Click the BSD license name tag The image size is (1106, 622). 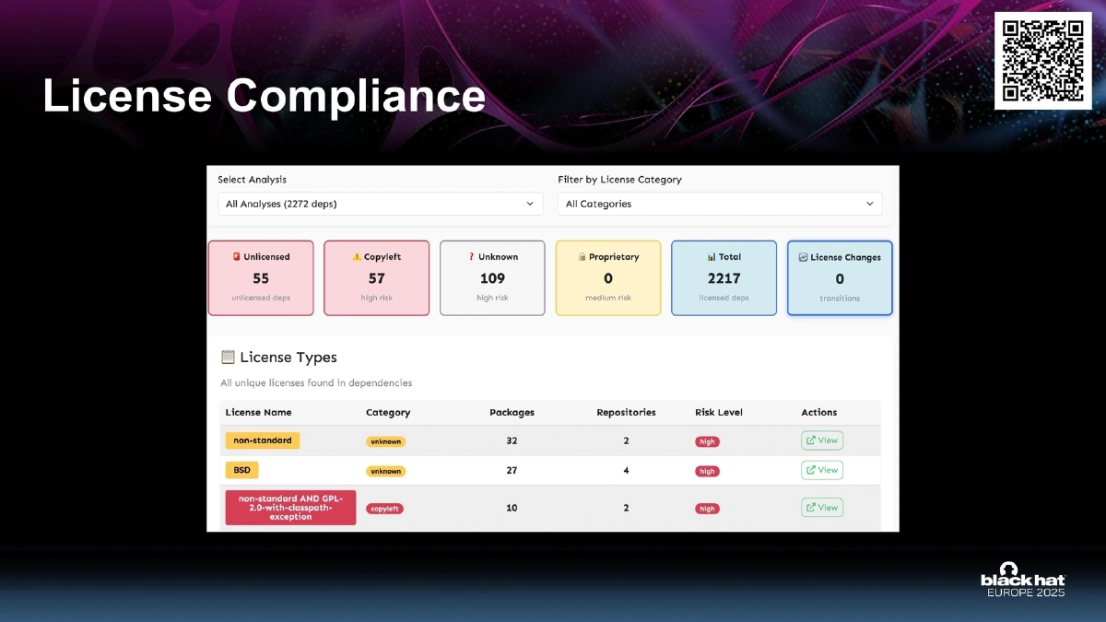coord(241,470)
